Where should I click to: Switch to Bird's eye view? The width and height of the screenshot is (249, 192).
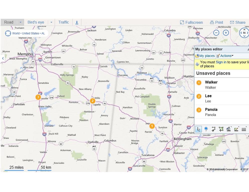click(36, 22)
